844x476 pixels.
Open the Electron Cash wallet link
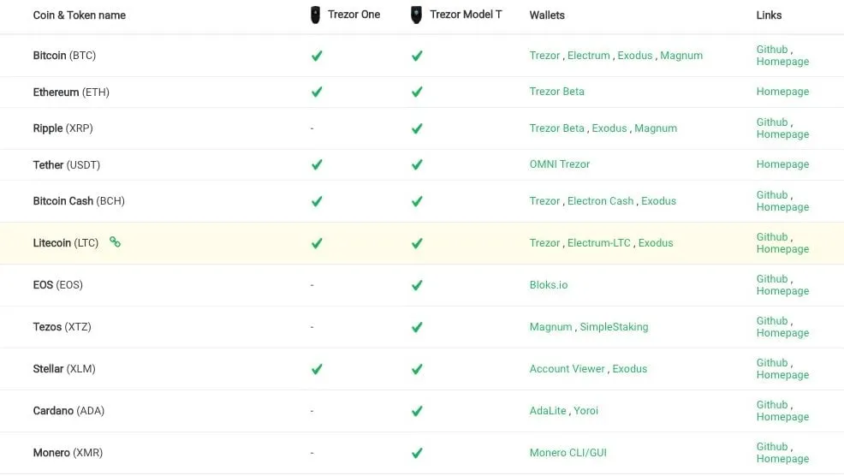click(x=600, y=201)
